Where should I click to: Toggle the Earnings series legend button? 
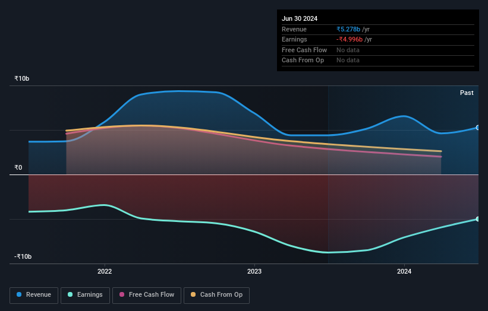click(85, 295)
